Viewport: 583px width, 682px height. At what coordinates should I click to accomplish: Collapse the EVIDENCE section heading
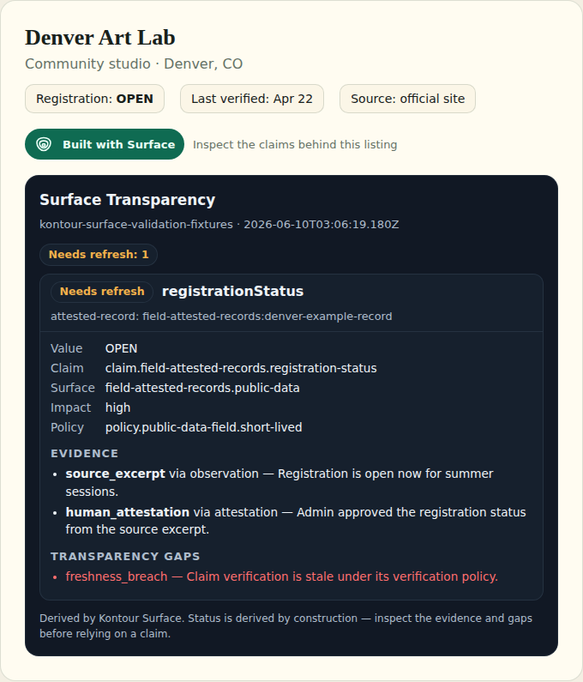click(x=84, y=453)
